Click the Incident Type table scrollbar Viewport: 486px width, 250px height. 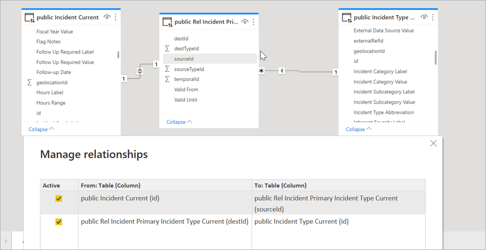coord(436,58)
